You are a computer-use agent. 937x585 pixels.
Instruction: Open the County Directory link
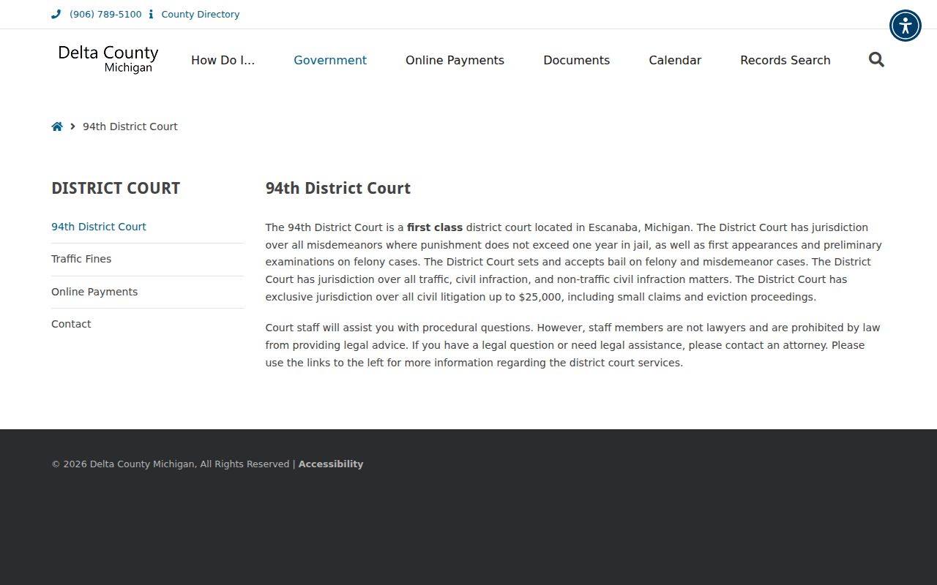(x=201, y=14)
